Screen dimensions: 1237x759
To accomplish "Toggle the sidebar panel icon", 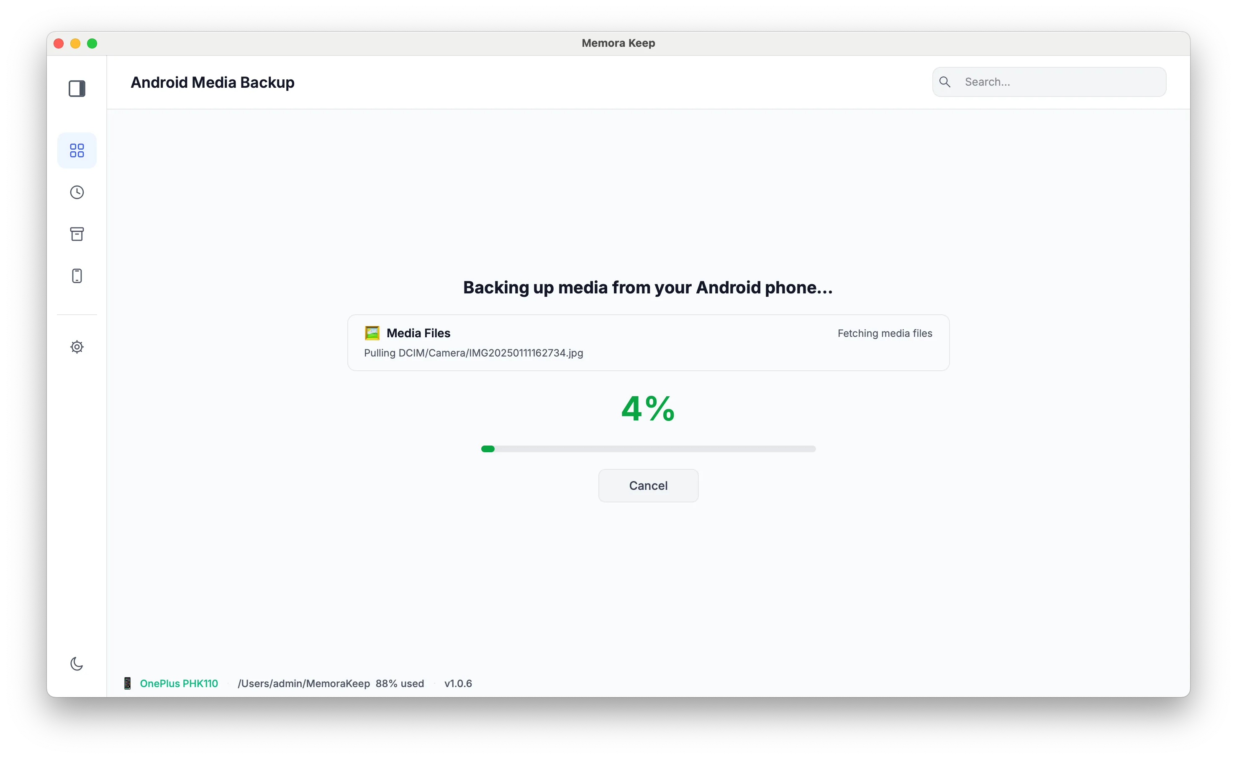I will click(x=77, y=89).
